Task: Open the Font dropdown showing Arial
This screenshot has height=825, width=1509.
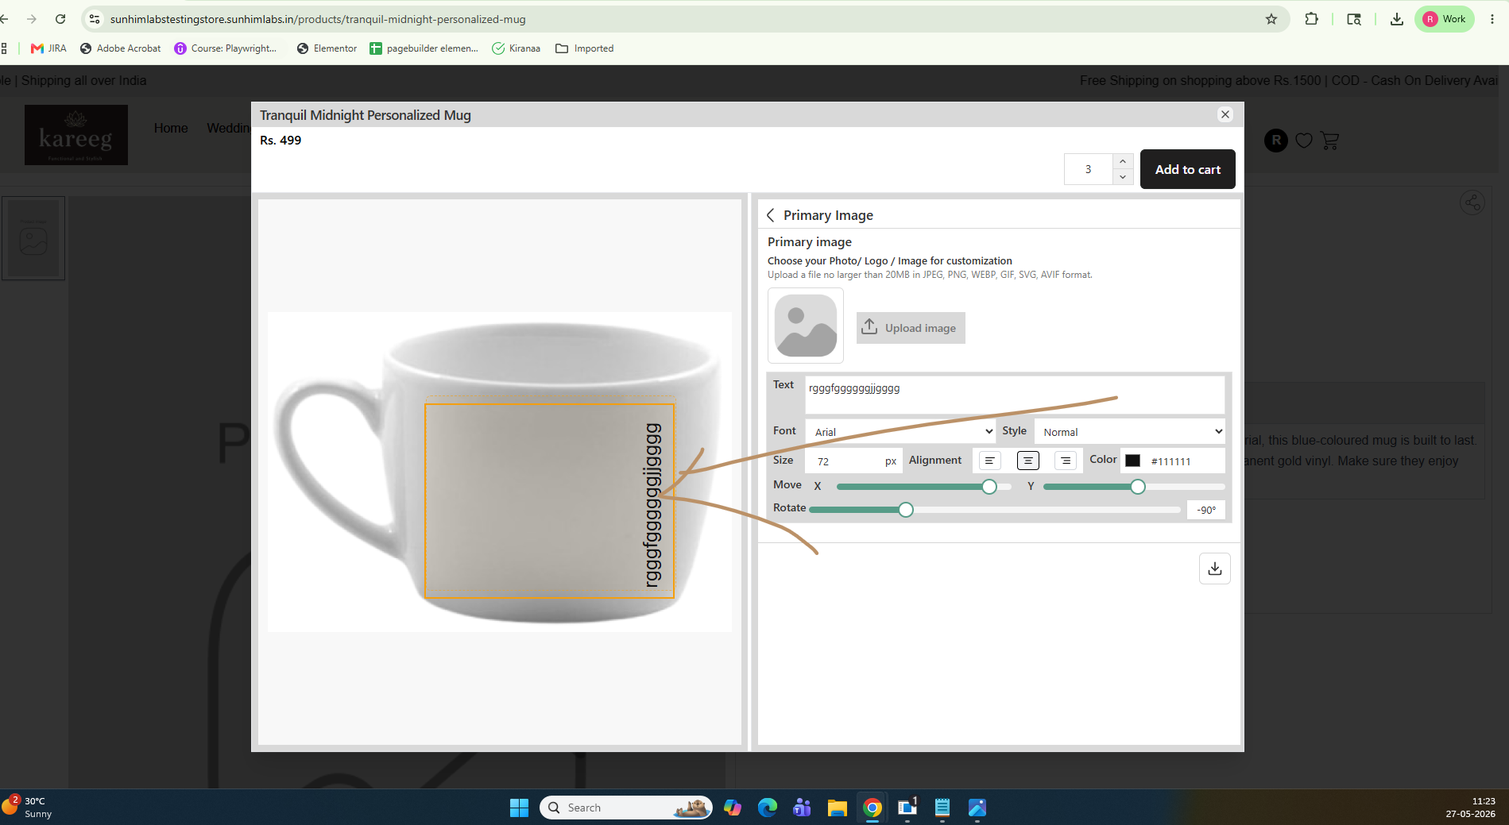Action: point(900,432)
